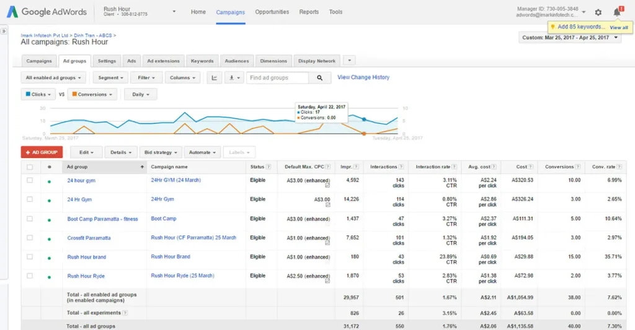Viewport: 635px width, 330px height.
Task: Open the notifications bell
Action: click(x=617, y=12)
